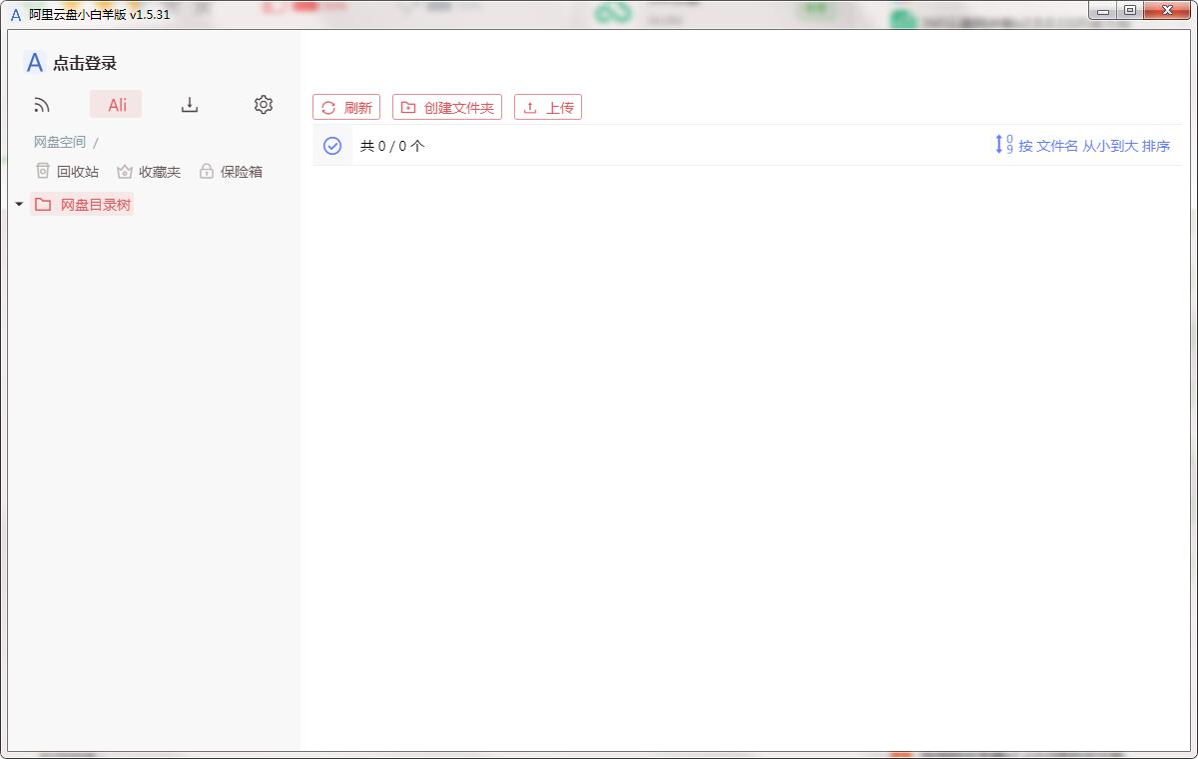This screenshot has width=1198, height=759.
Task: Open the 保险箱 safe box icon
Action: pos(206,171)
